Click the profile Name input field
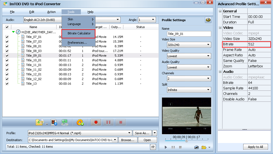273x154 pixels. point(189,34)
